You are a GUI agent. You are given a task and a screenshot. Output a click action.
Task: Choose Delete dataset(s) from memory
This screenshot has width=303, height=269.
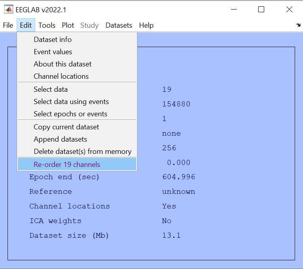tap(77, 152)
